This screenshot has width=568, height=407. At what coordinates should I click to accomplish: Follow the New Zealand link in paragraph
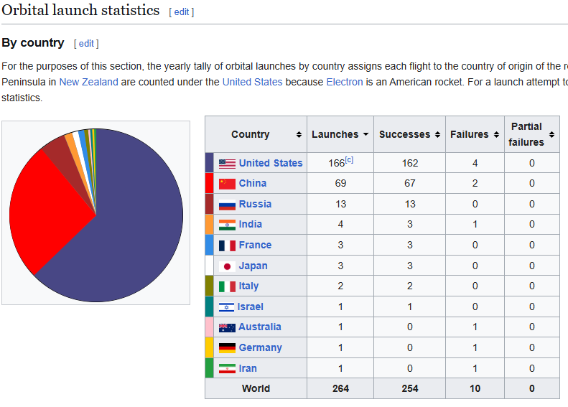pos(89,82)
